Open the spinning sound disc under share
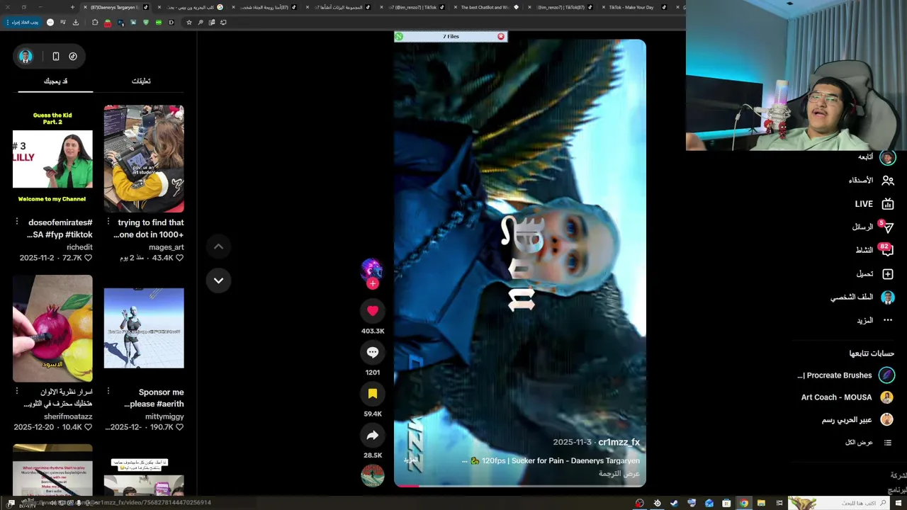The height and width of the screenshot is (510, 907). (373, 475)
